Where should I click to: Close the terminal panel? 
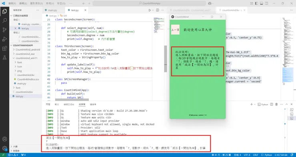click(x=292, y=104)
